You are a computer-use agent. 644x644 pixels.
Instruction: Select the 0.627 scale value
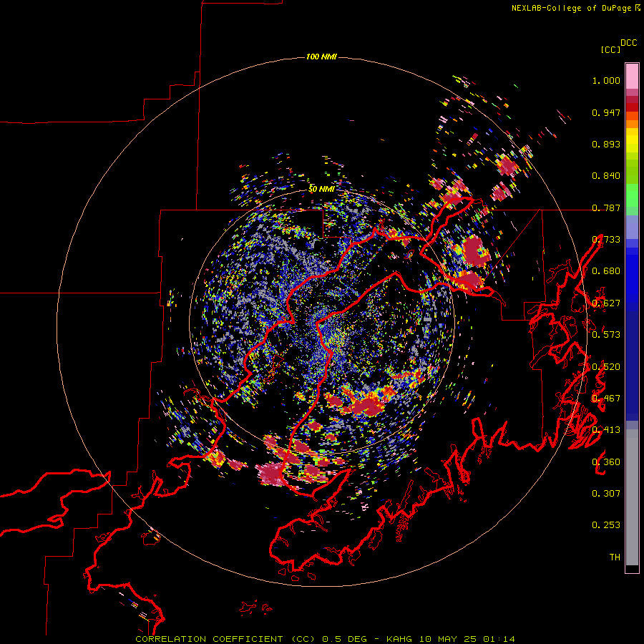pos(606,303)
